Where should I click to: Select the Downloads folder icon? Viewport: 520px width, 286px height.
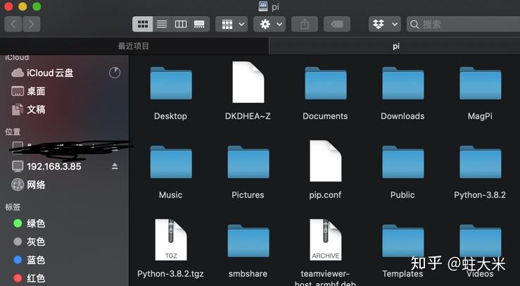(402, 83)
